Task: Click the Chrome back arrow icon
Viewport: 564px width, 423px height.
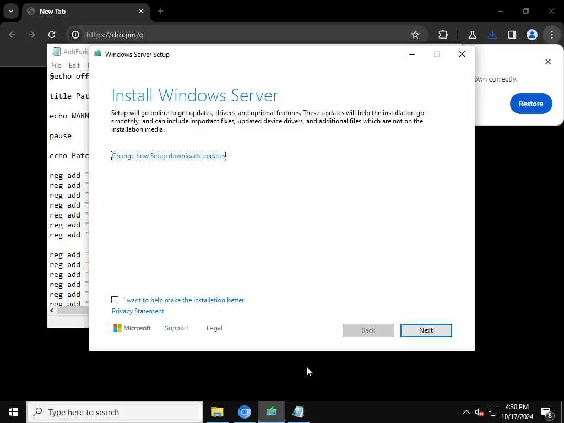Action: (12, 35)
